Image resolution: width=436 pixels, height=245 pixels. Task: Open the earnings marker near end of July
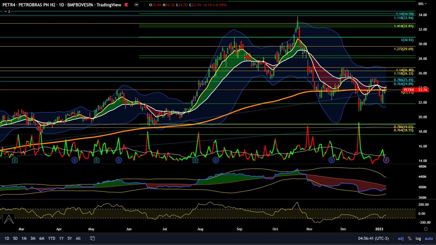195,160
